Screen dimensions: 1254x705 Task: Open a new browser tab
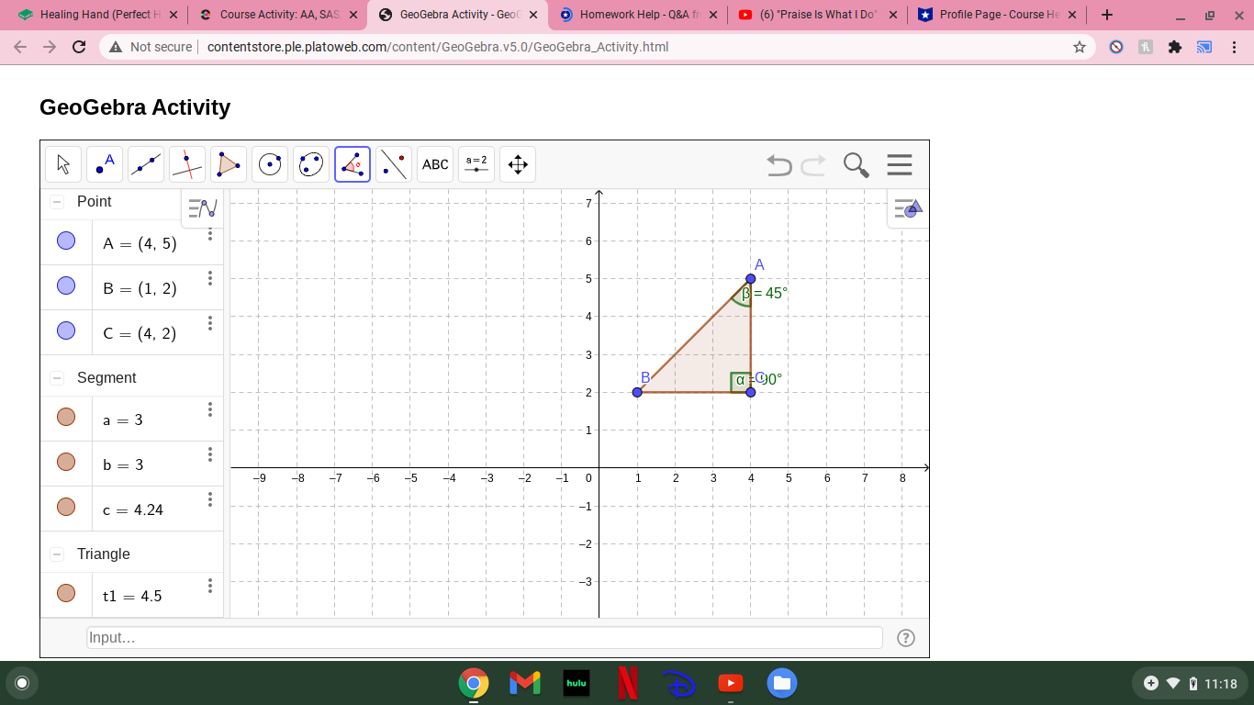coord(1107,15)
